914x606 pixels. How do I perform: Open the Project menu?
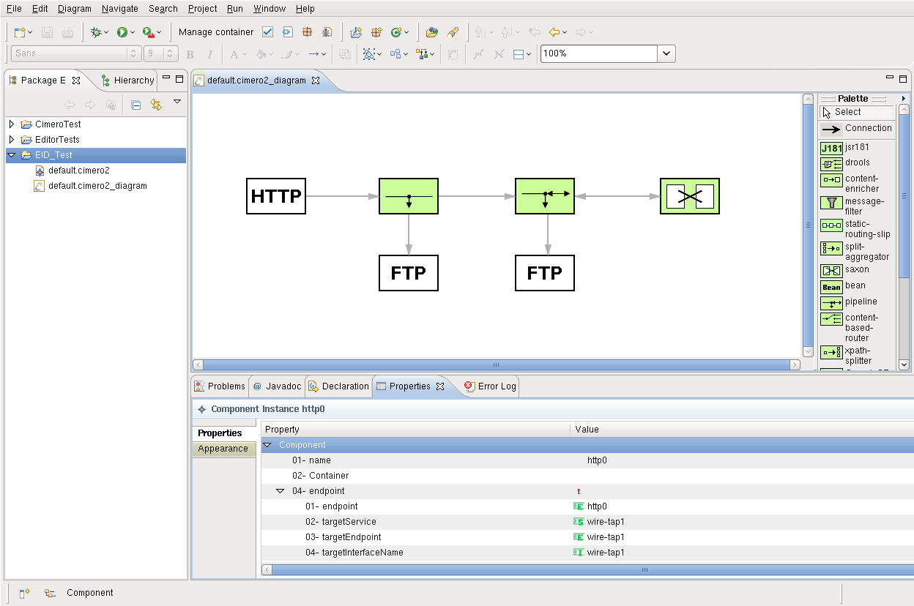[202, 9]
